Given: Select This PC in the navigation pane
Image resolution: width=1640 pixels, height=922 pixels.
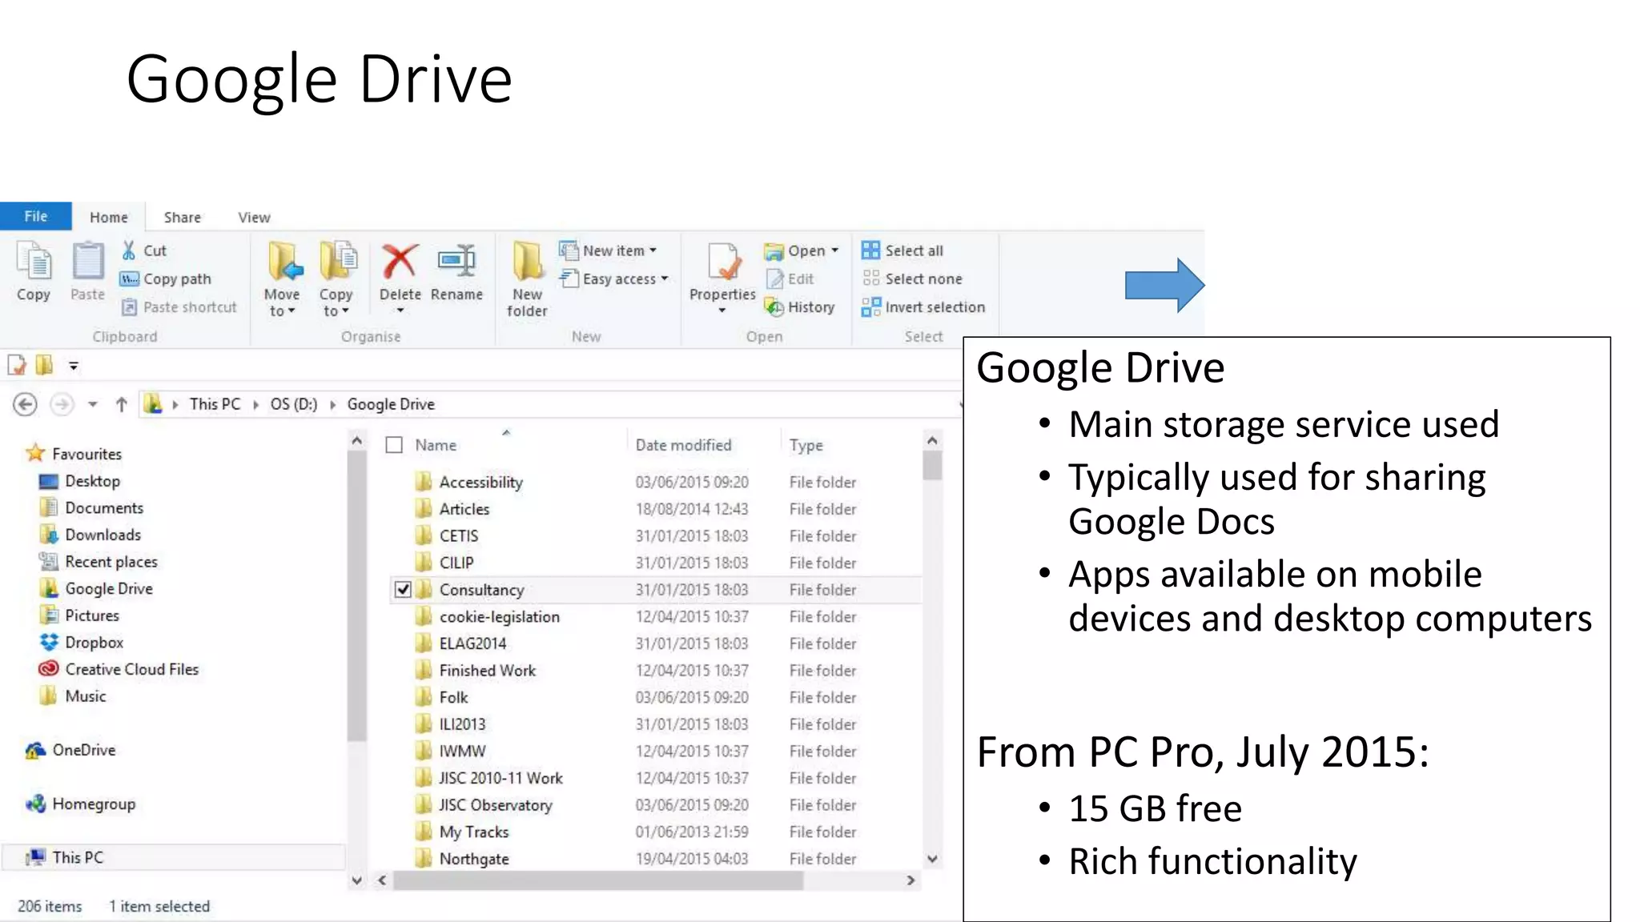Looking at the screenshot, I should pos(172,857).
